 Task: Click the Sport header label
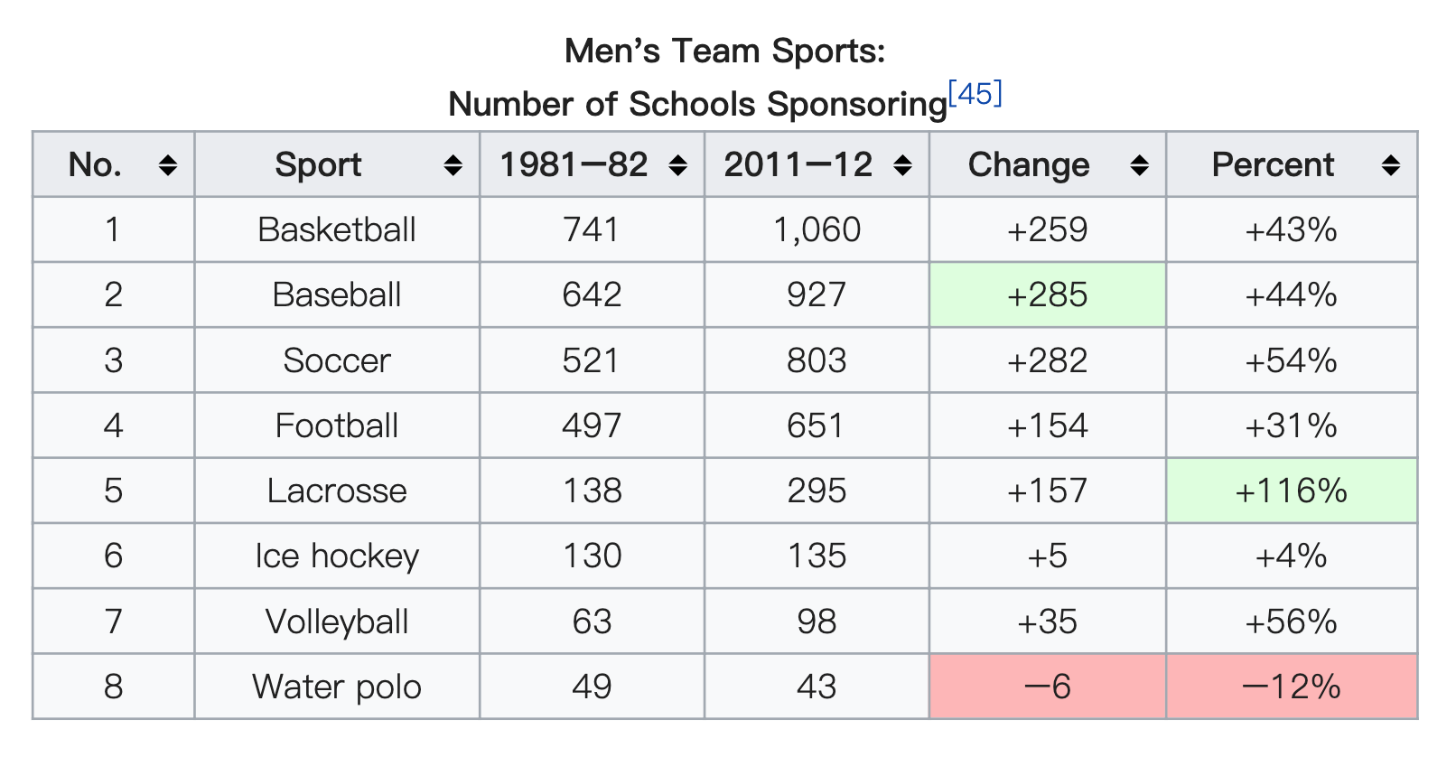318,165
